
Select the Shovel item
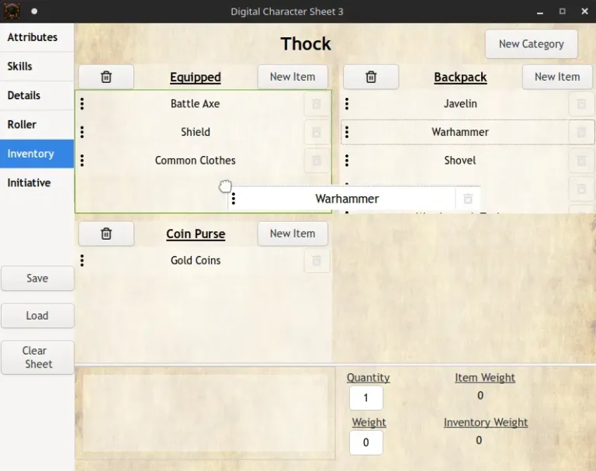click(x=460, y=161)
